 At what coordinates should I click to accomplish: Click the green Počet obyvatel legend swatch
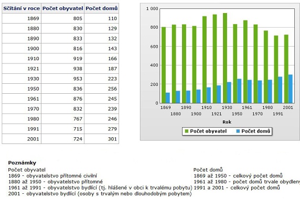pos(187,131)
